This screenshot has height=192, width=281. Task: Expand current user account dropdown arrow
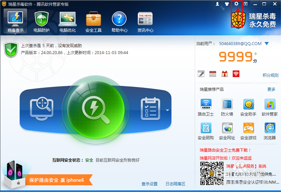point(267,43)
